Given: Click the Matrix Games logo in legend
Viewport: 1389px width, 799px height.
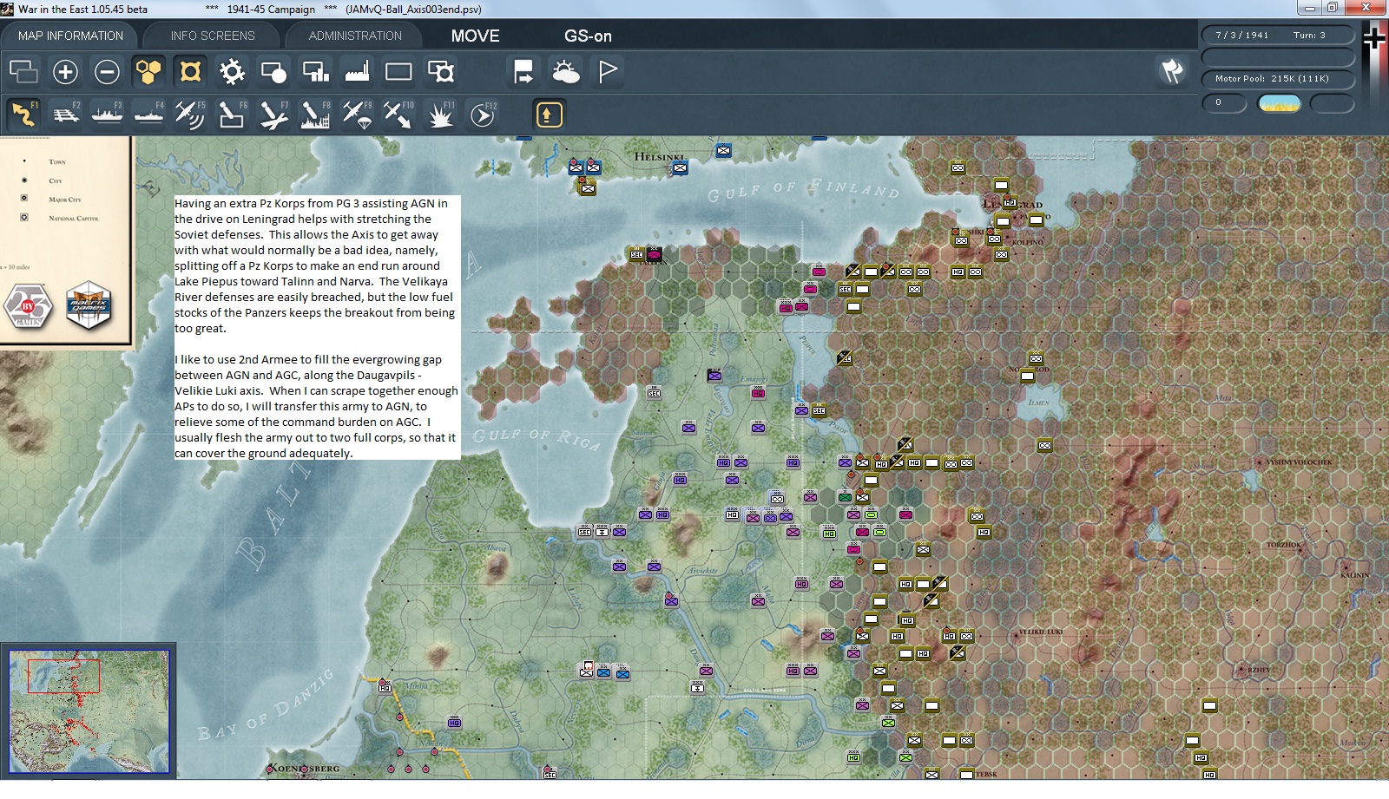Looking at the screenshot, I should [x=89, y=305].
